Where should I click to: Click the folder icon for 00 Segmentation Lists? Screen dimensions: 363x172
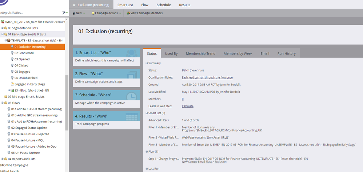[5, 28]
